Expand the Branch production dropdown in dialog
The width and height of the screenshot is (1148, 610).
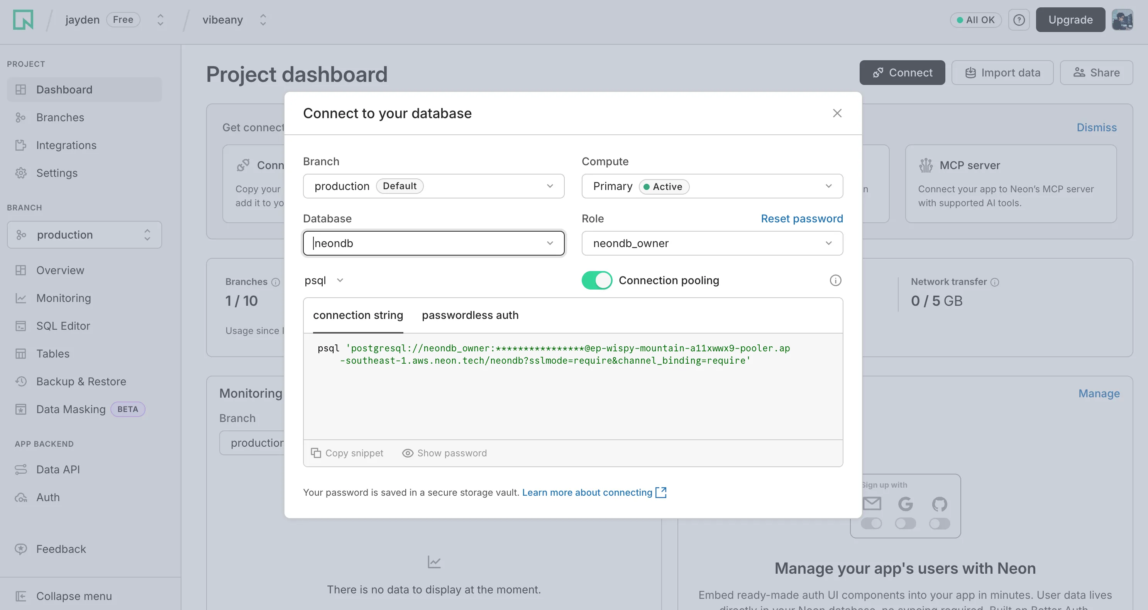pyautogui.click(x=433, y=186)
